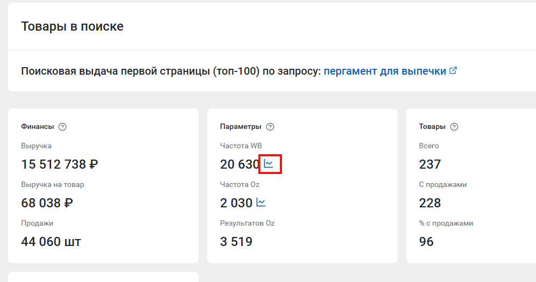Click the sales value 44 060 шт
The width and height of the screenshot is (536, 282).
pyautogui.click(x=51, y=241)
